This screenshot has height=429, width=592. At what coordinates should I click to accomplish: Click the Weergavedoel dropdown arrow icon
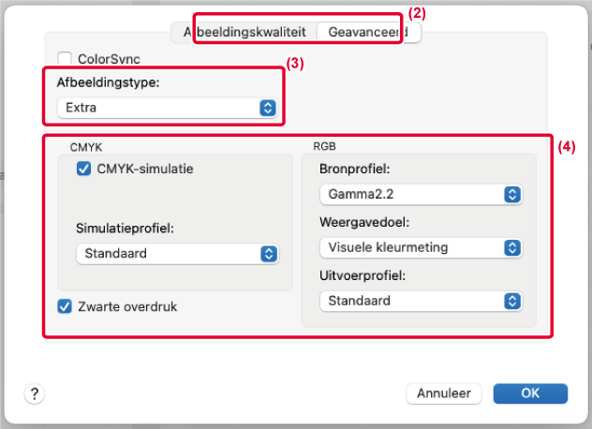click(511, 247)
